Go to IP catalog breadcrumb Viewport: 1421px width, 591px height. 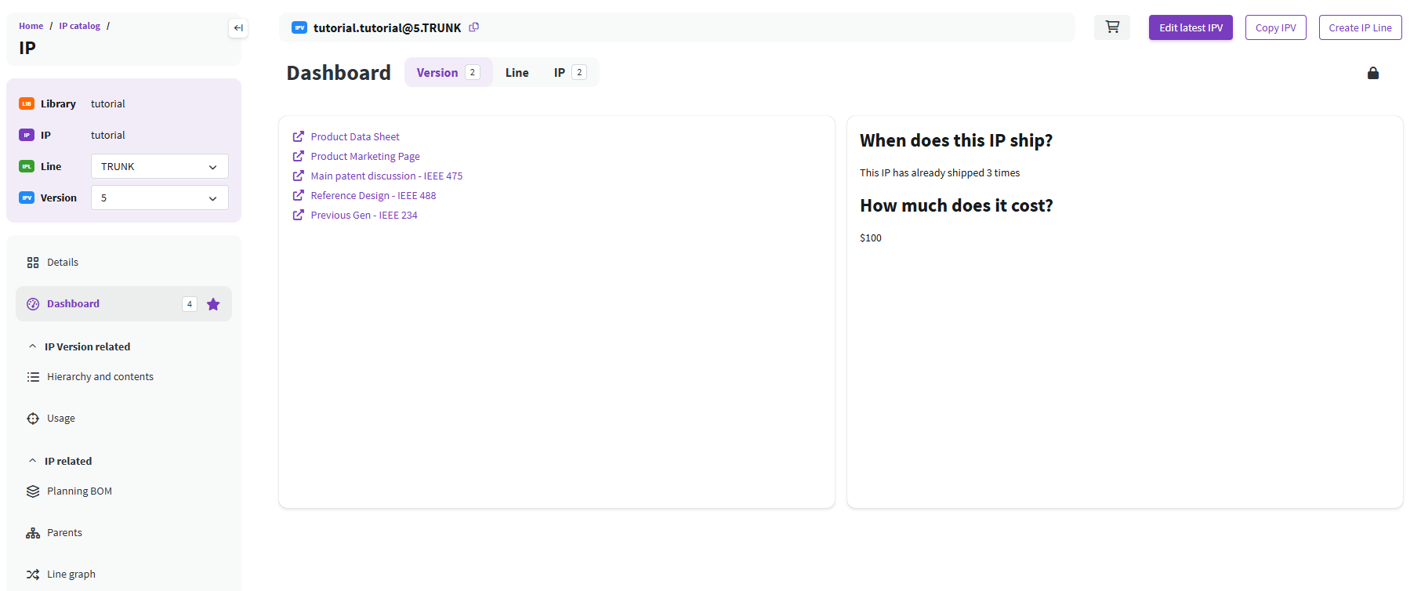(x=80, y=26)
